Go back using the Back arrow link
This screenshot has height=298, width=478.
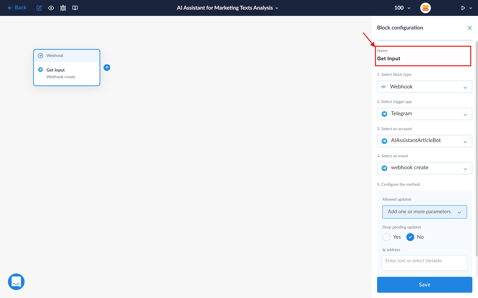pyautogui.click(x=17, y=8)
